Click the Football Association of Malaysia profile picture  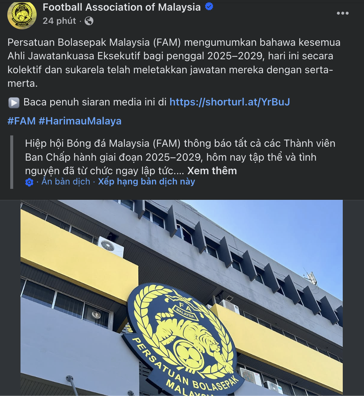pyautogui.click(x=22, y=15)
